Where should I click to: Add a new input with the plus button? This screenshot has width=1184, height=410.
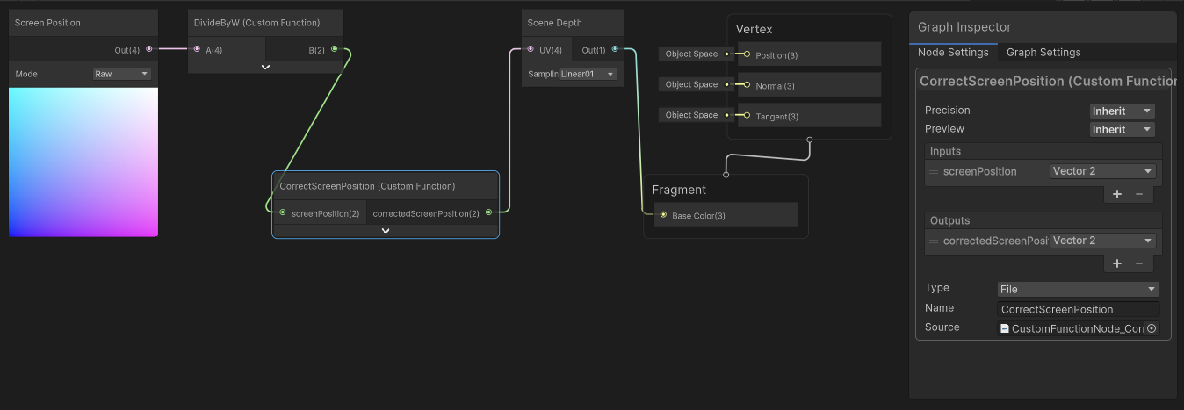[1117, 194]
